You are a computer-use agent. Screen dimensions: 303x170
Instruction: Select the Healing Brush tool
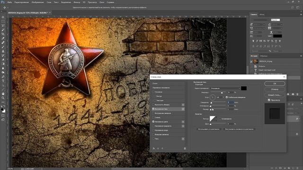3,42
